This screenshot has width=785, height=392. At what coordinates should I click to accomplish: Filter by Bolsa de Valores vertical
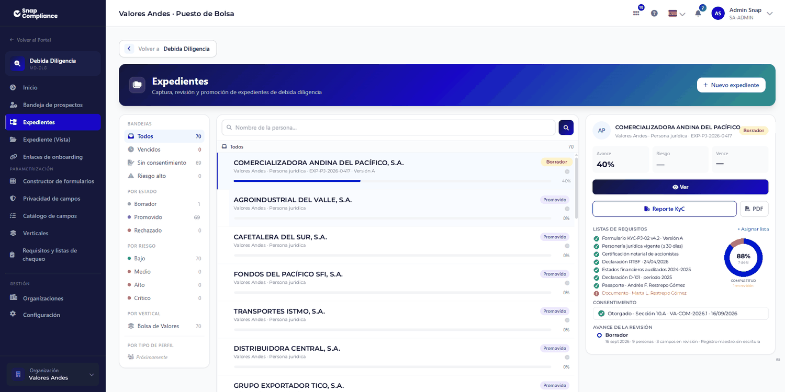click(164, 326)
